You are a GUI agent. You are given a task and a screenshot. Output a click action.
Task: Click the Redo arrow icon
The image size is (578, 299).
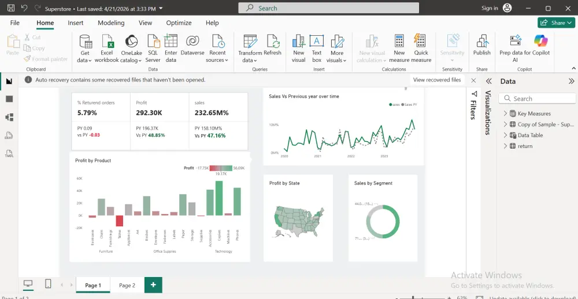pos(37,8)
